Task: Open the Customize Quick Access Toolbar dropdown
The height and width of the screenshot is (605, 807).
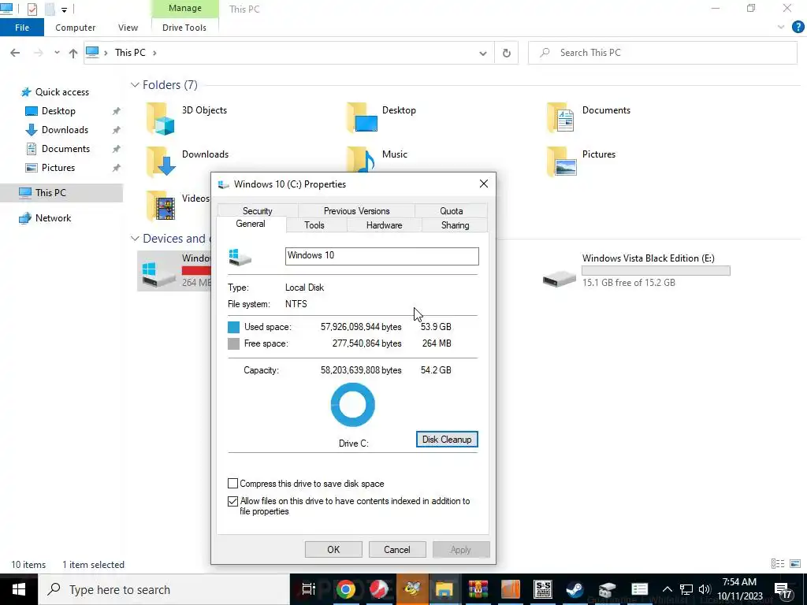Action: pos(64,9)
